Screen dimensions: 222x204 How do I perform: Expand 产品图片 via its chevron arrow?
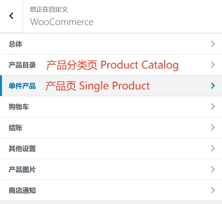[213, 169]
